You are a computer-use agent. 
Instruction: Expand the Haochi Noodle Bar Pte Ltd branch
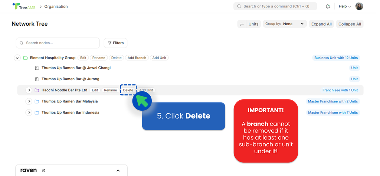[29, 90]
